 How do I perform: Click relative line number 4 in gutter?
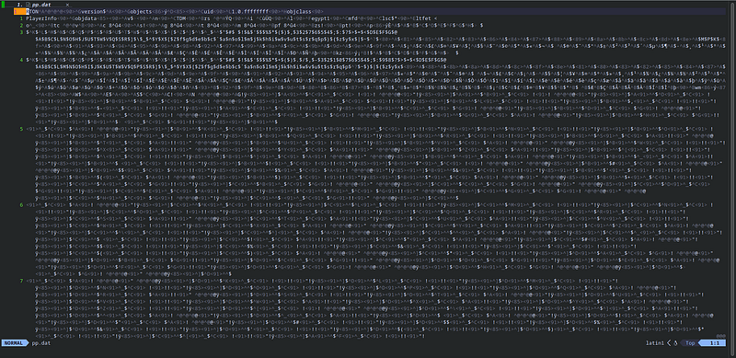click(21, 60)
